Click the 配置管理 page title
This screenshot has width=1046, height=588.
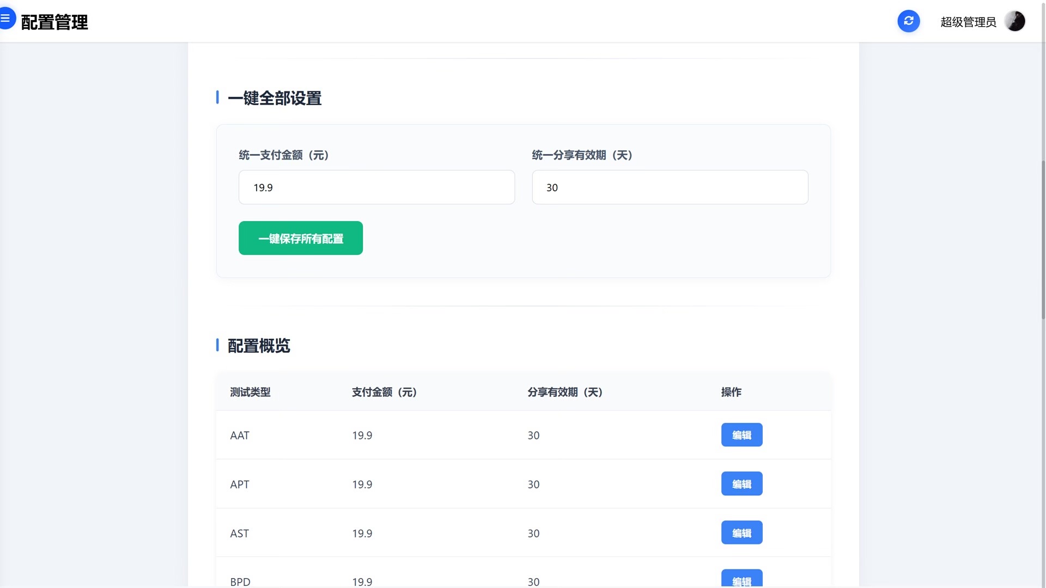click(54, 22)
